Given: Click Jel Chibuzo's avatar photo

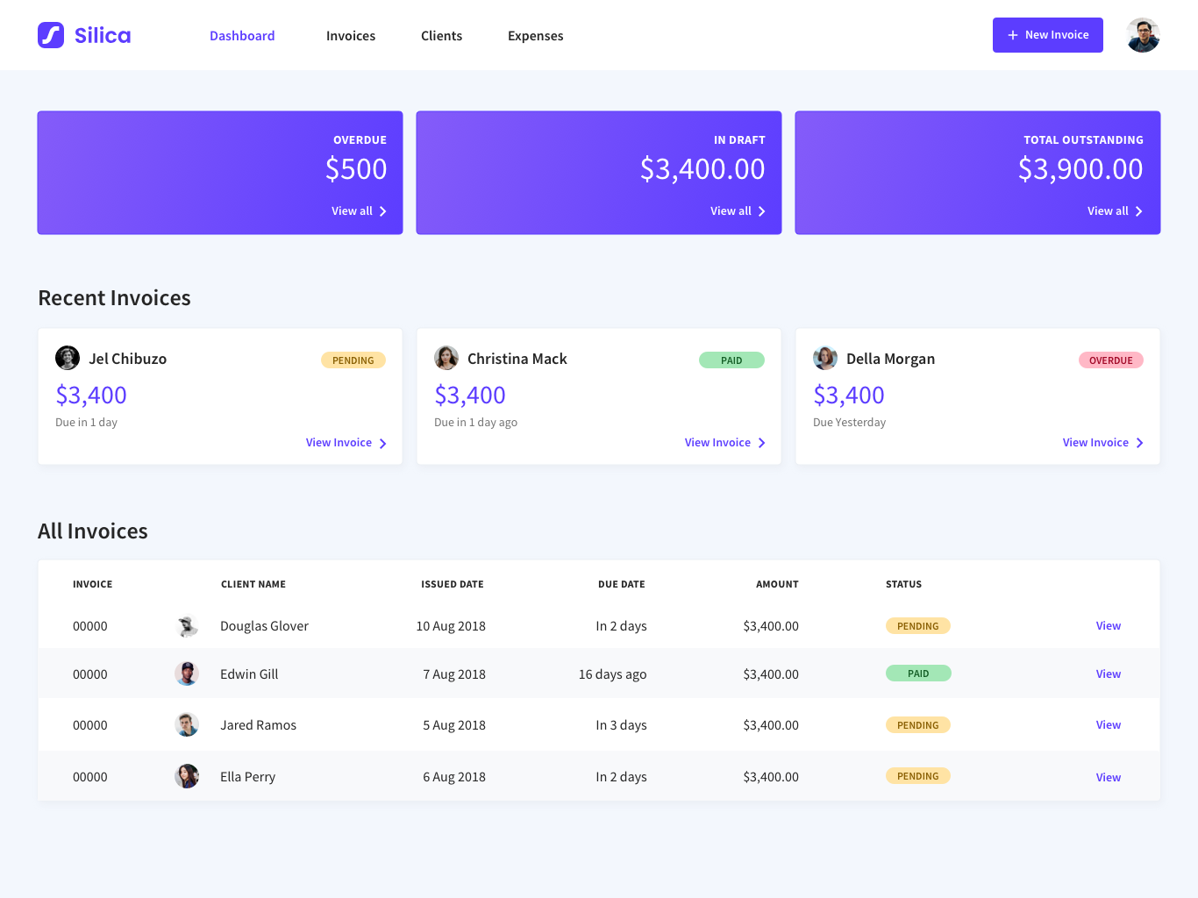Looking at the screenshot, I should point(68,358).
